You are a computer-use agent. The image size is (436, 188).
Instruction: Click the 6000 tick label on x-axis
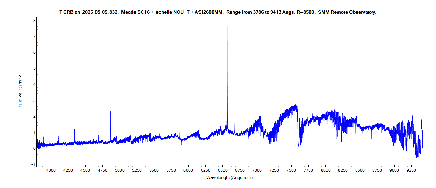click(x=188, y=170)
